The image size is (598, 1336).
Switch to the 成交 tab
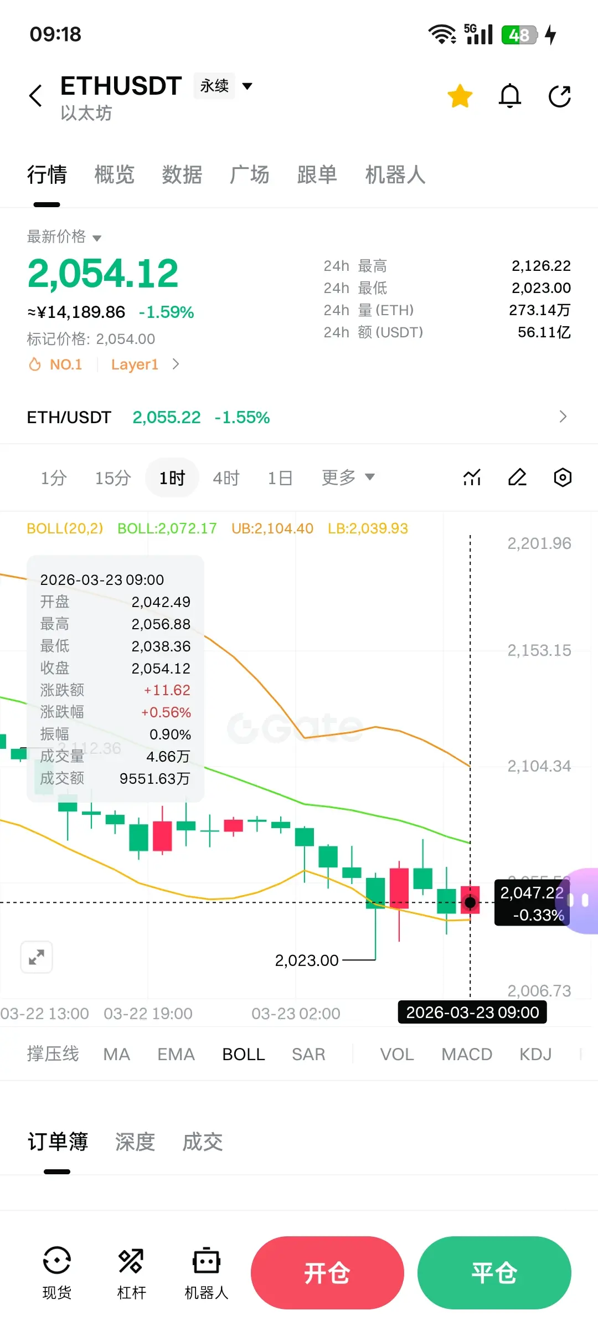pos(203,1142)
